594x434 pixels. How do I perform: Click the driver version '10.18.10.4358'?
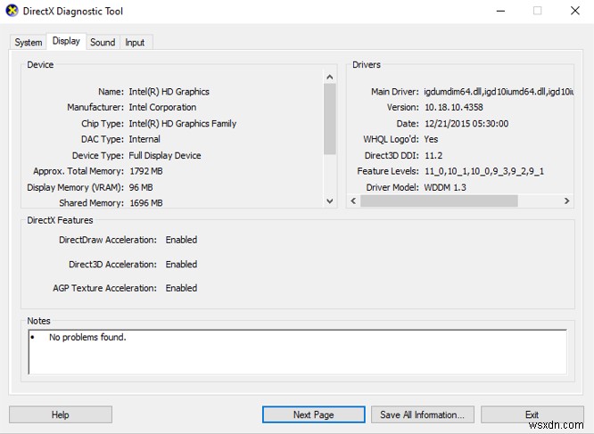coord(454,107)
